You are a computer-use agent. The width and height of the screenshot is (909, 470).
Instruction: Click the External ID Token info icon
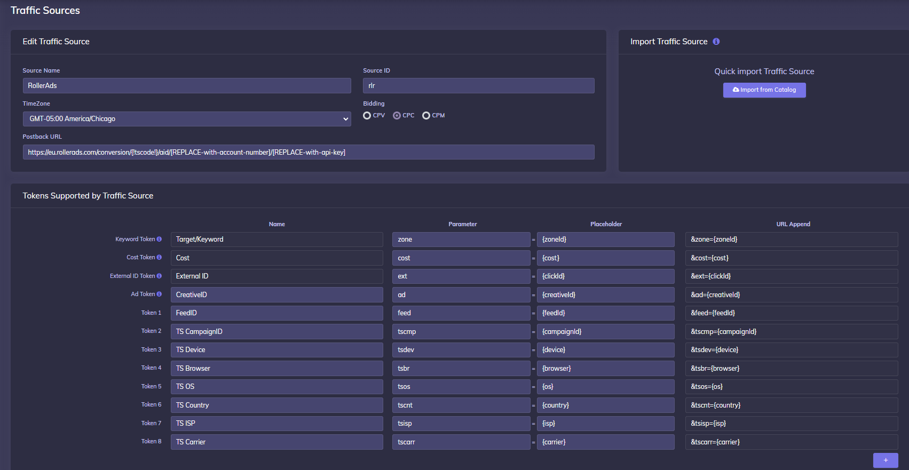[159, 276]
